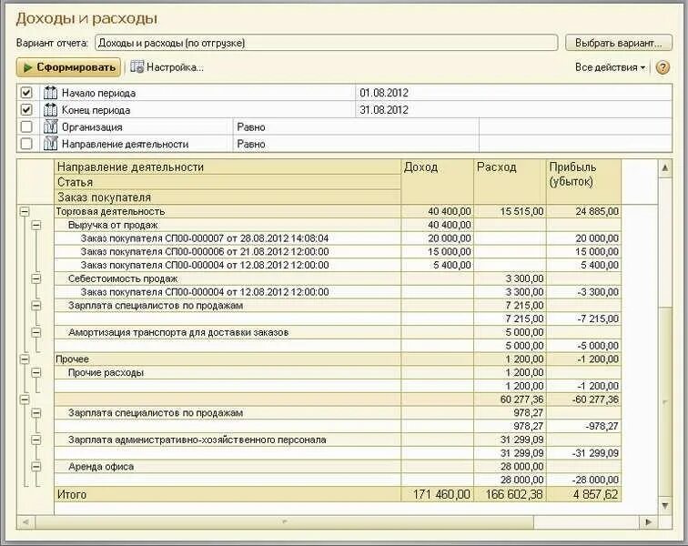Collapse the Себестоимость продаж group
This screenshot has width=688, height=546.
click(36, 278)
